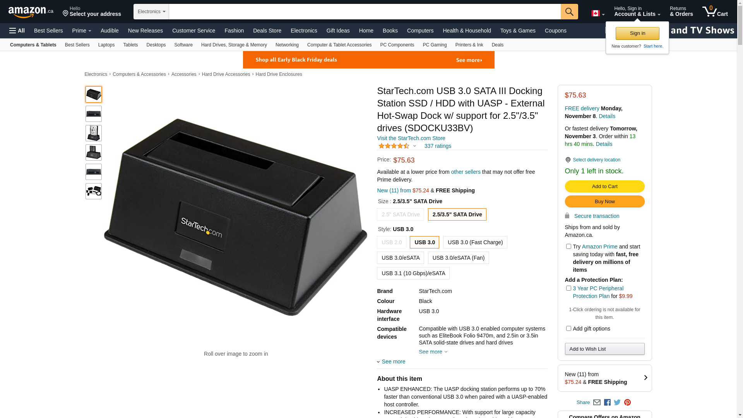Screen dimensions: 743x418
Task: Share the product via email icon
Action: click(597, 403)
